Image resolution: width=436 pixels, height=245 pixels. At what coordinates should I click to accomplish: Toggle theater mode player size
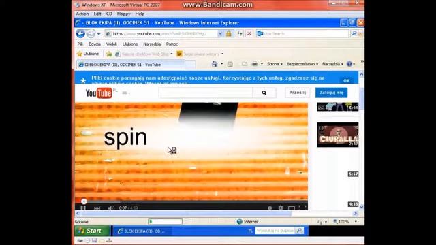pos(292,208)
